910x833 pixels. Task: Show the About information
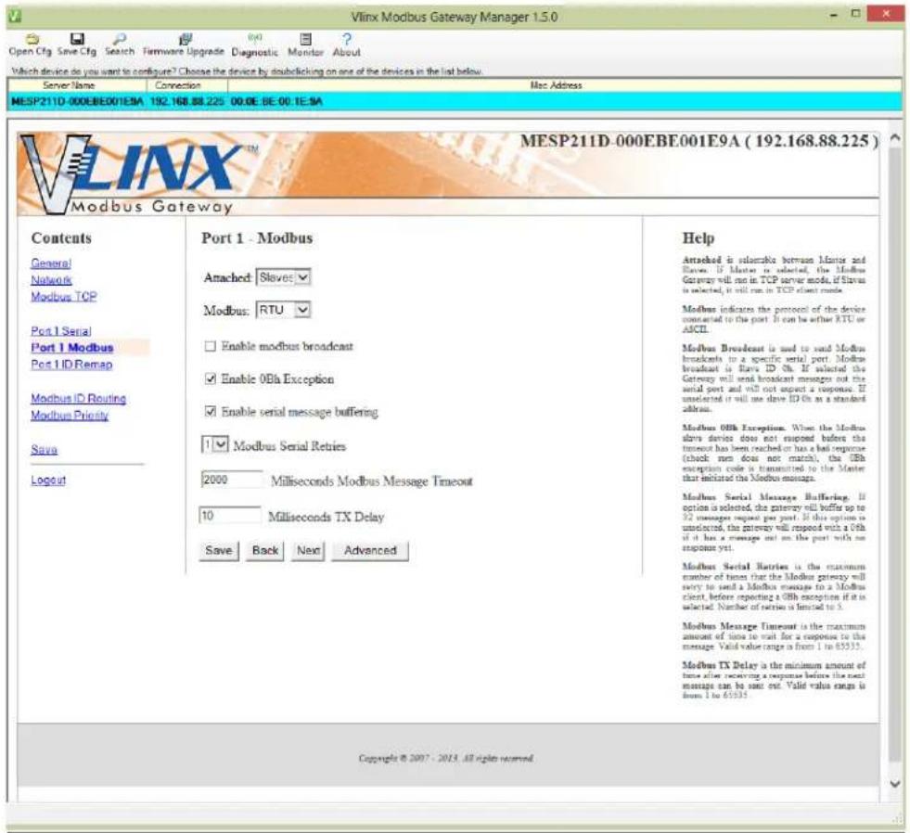click(x=347, y=45)
